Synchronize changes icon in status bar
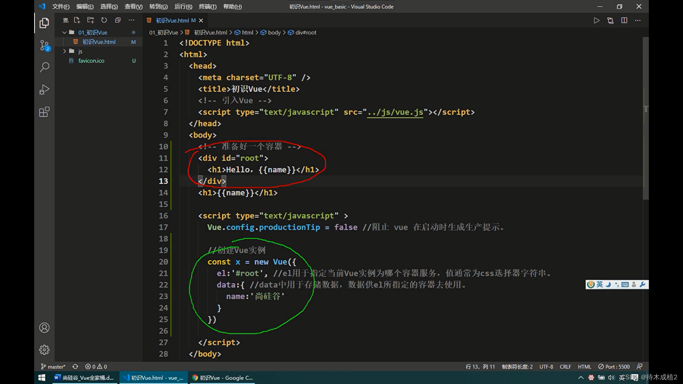683x384 pixels. pyautogui.click(x=75, y=367)
